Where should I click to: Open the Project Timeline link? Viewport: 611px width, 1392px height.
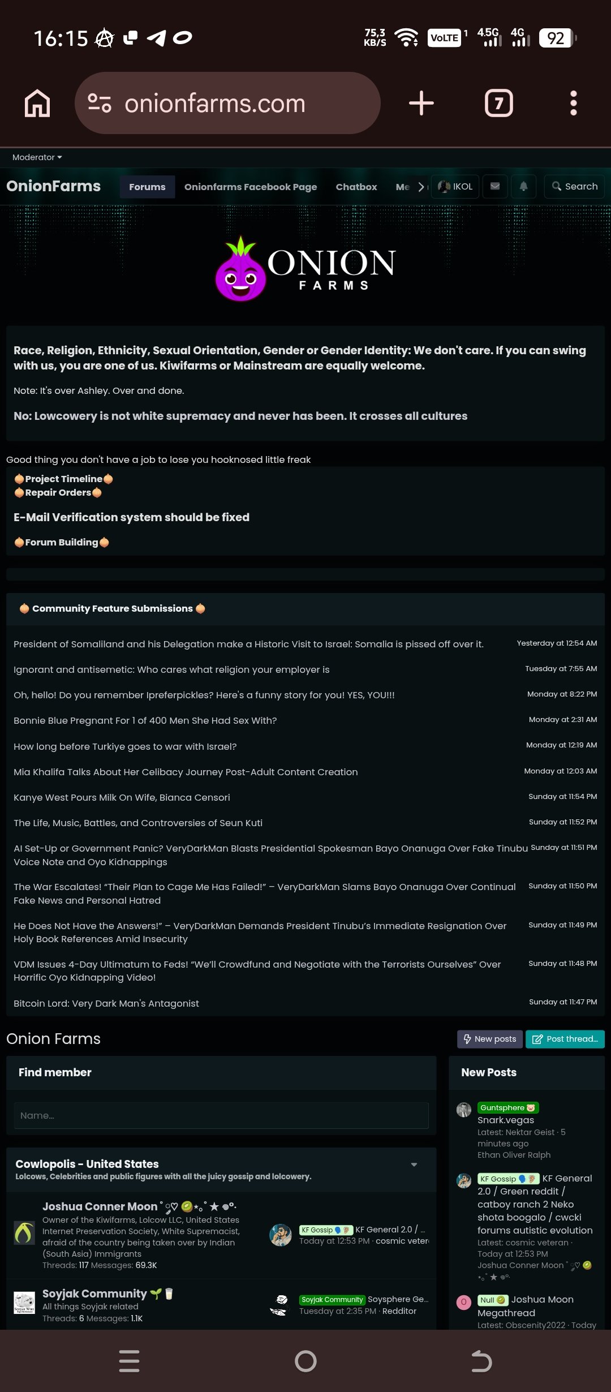63,479
